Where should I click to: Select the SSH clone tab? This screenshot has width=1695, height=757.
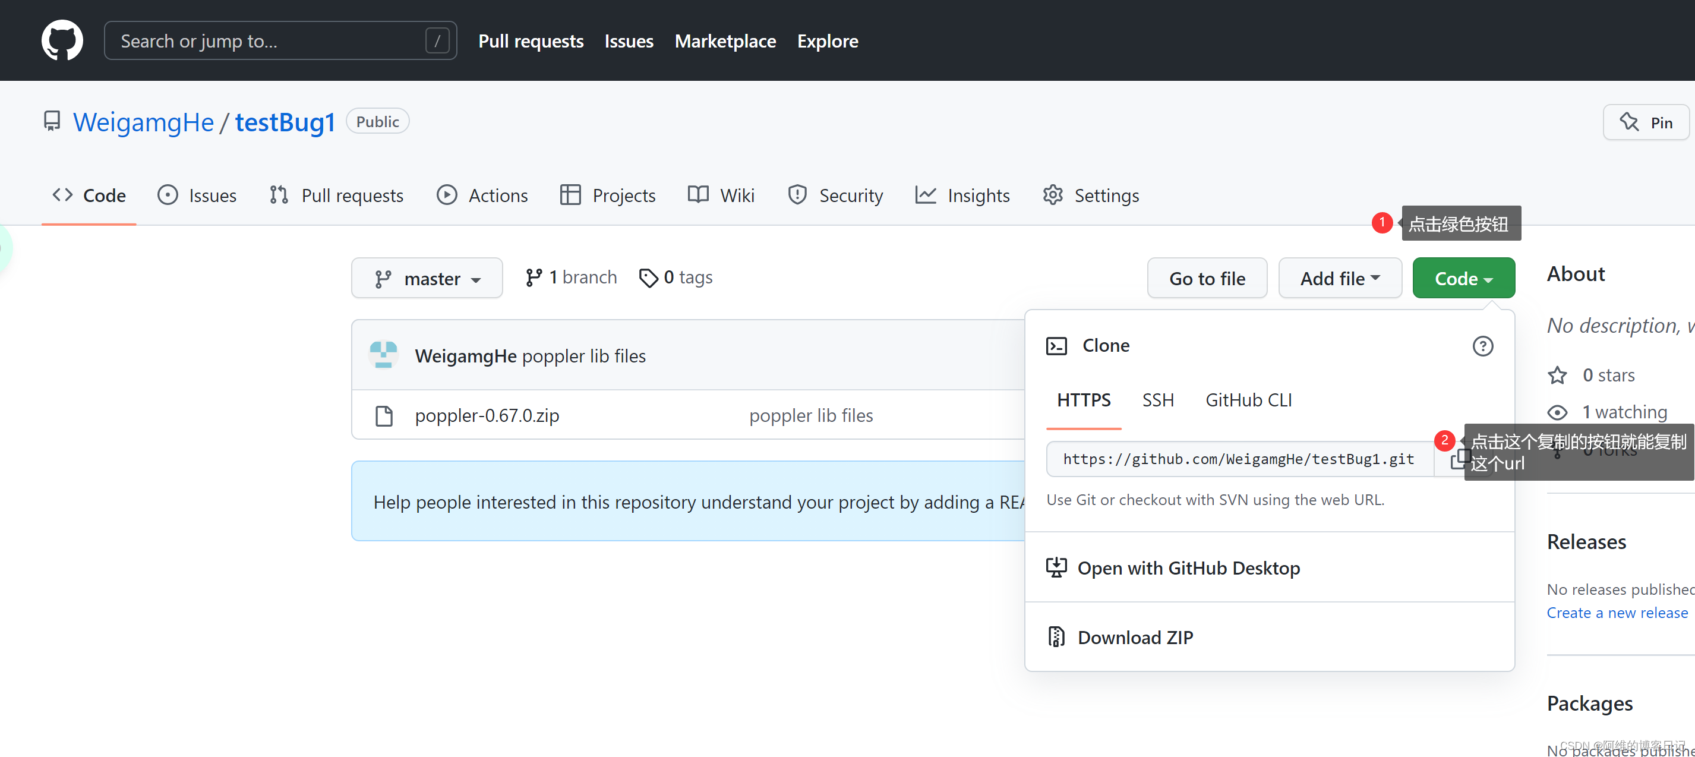1157,400
